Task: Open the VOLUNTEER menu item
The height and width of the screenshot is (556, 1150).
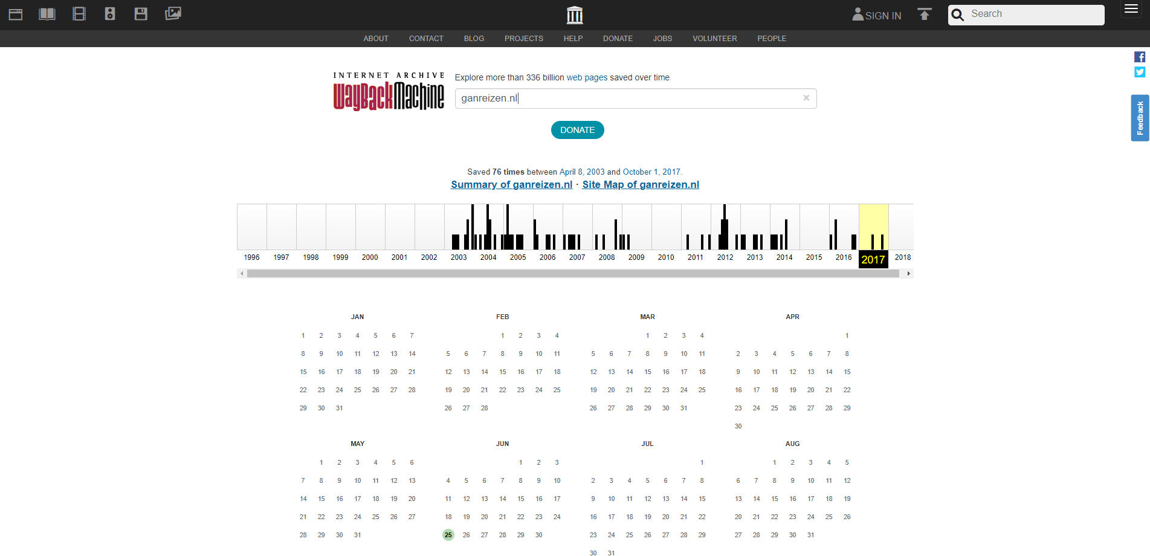Action: tap(715, 39)
